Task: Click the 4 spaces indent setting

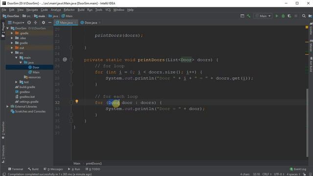Action: click(x=293, y=174)
